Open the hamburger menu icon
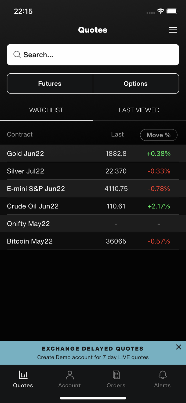This screenshot has width=186, height=403. [173, 30]
